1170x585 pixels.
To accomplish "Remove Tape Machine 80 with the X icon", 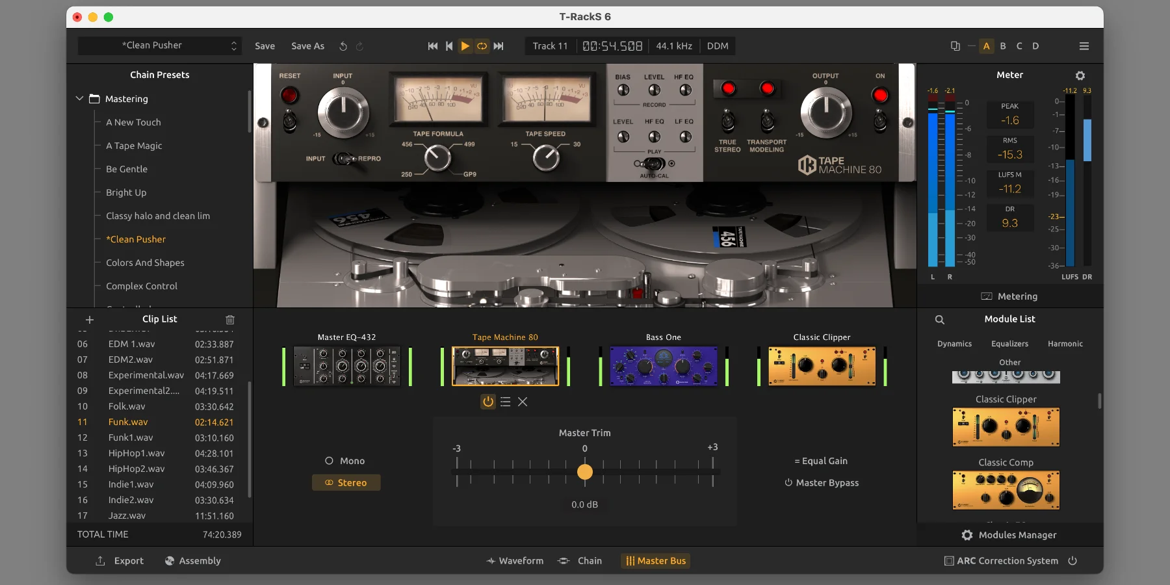I will click(523, 402).
